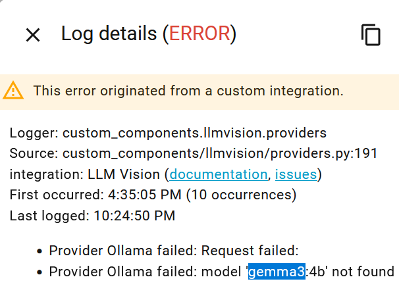Click the logger name custom_components.llmvision.providers
Screen dimensions: 399x298
tap(194, 133)
